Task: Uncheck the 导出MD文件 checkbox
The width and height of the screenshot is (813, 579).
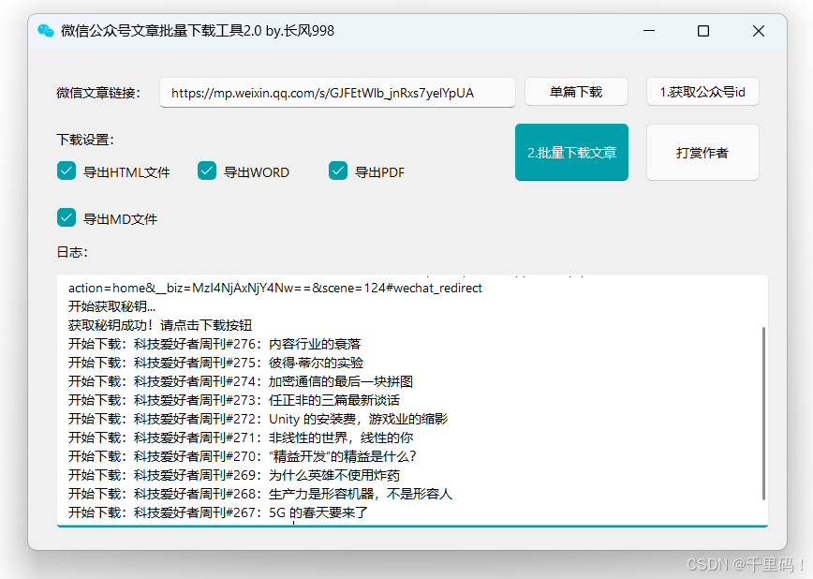Action: [66, 217]
